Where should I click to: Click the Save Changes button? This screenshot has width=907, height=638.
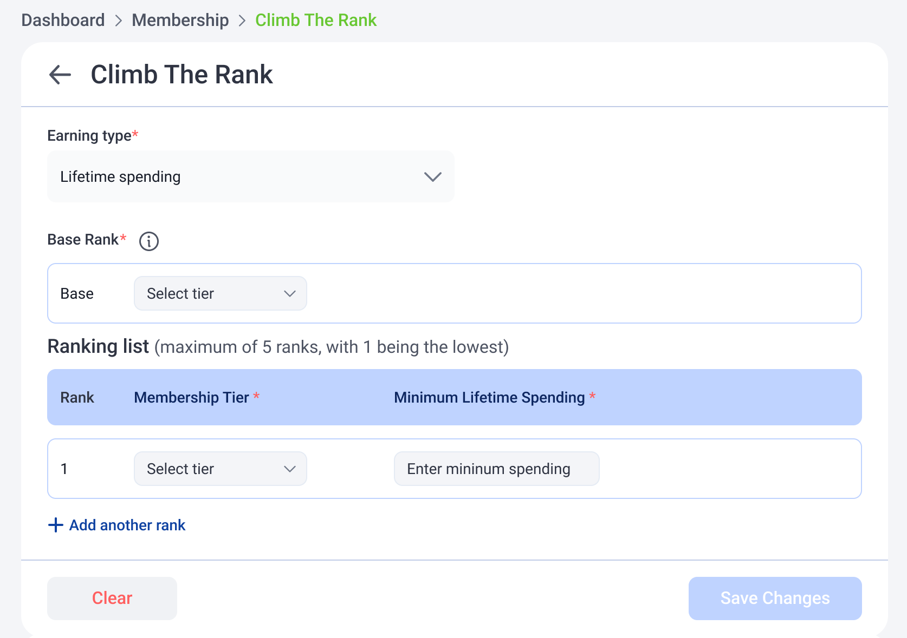tap(775, 598)
